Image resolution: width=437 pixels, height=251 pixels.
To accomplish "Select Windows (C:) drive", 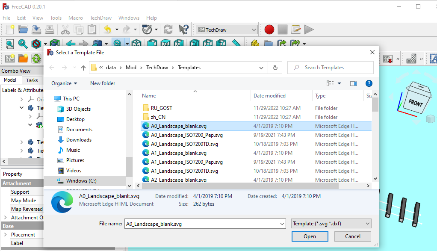I will (x=81, y=180).
